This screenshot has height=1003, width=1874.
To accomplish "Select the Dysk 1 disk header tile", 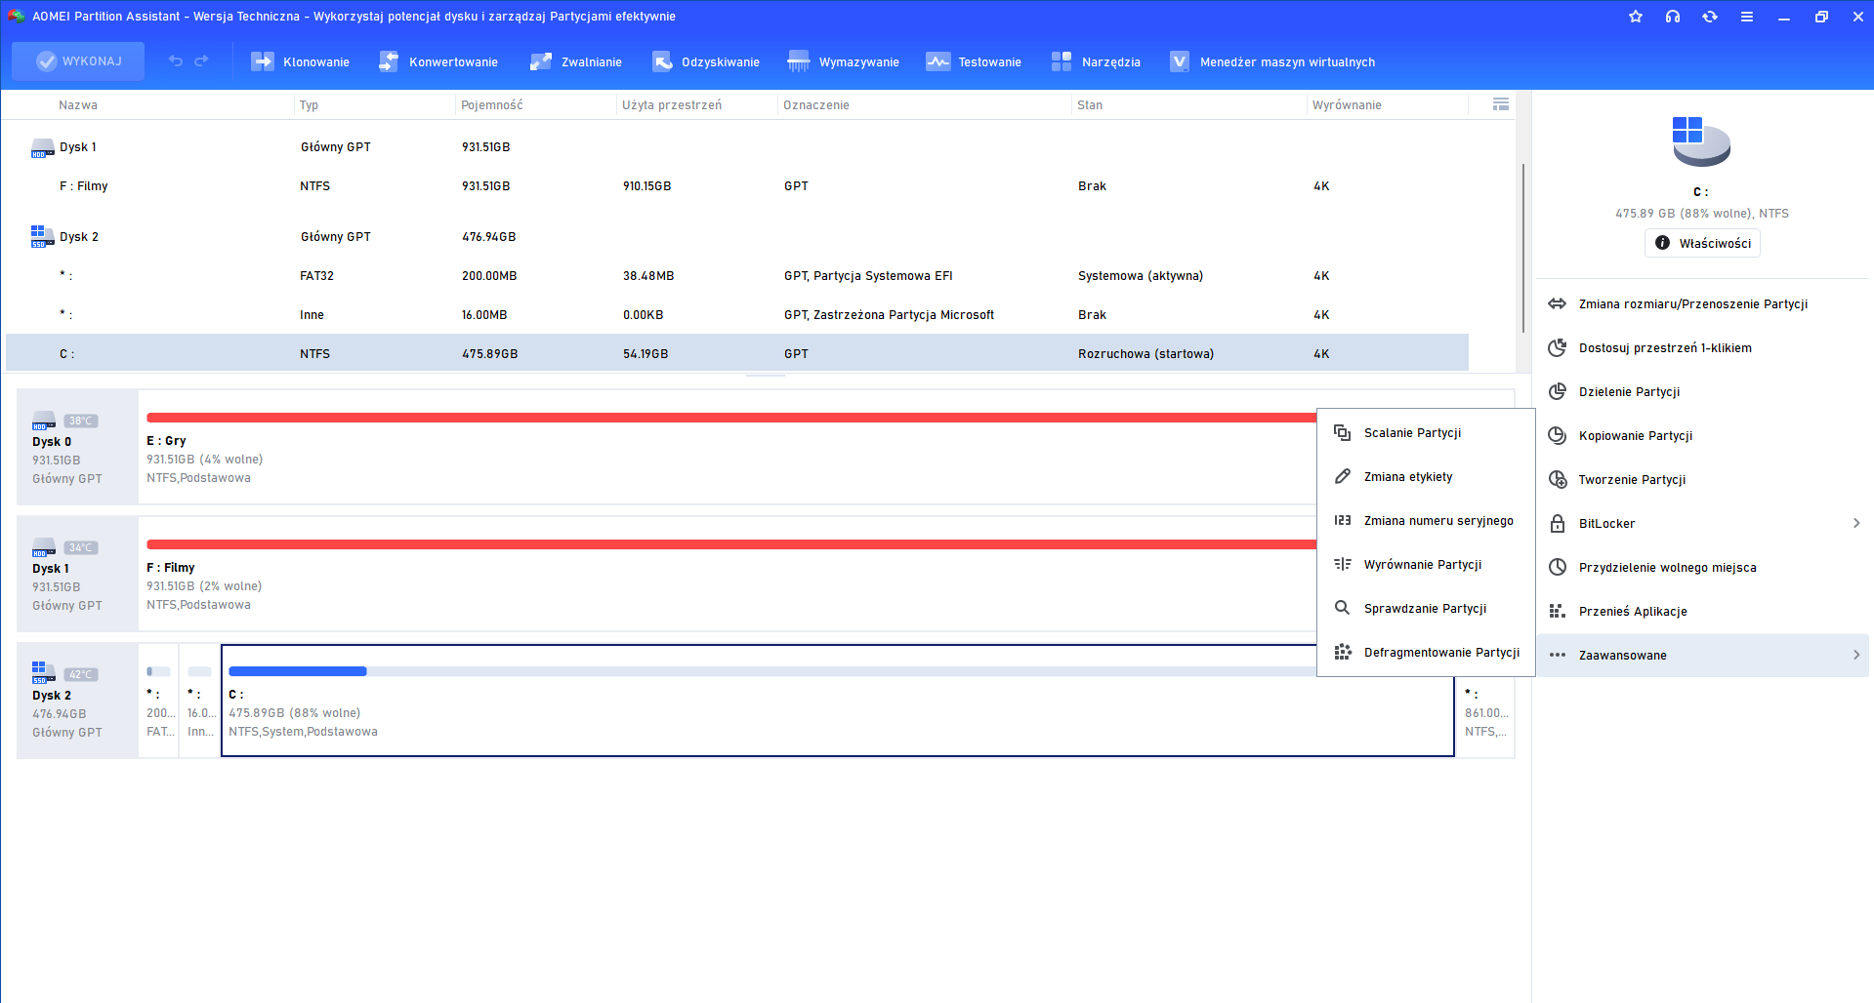I will pyautogui.click(x=77, y=574).
